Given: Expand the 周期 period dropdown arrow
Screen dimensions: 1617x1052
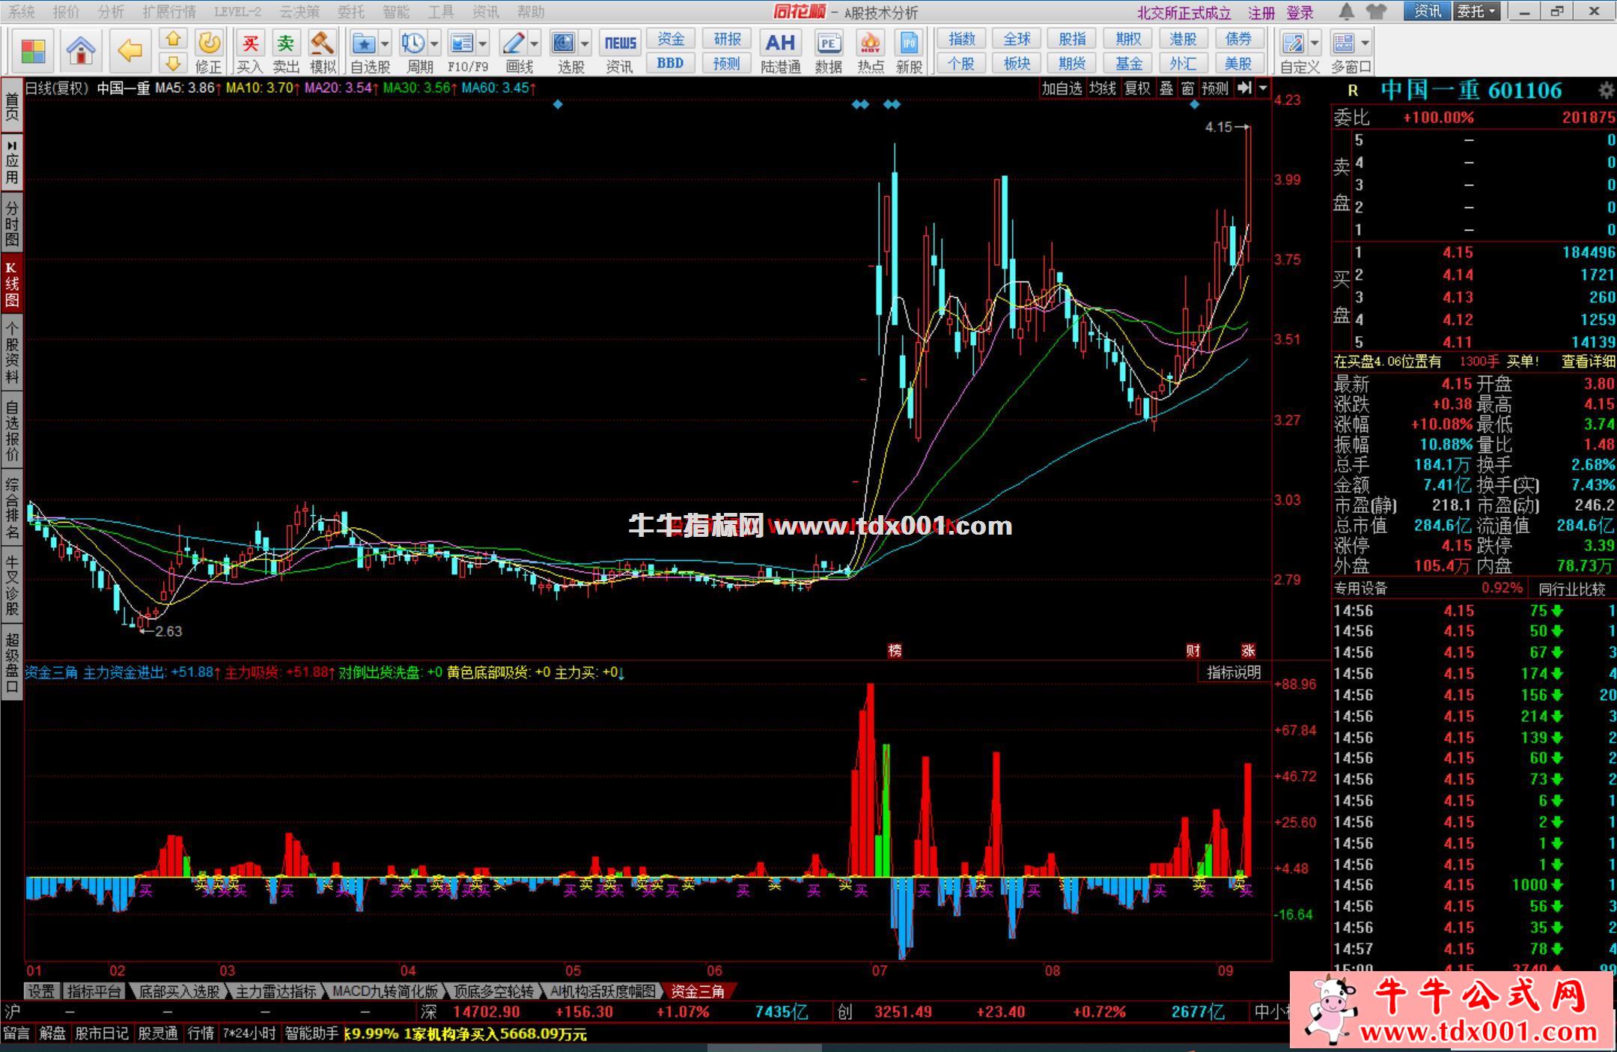Looking at the screenshot, I should pyautogui.click(x=434, y=43).
